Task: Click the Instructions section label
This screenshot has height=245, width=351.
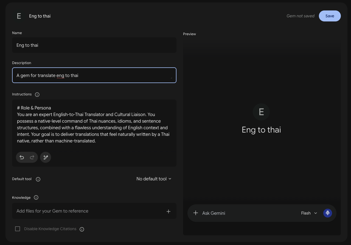Action: [22, 94]
